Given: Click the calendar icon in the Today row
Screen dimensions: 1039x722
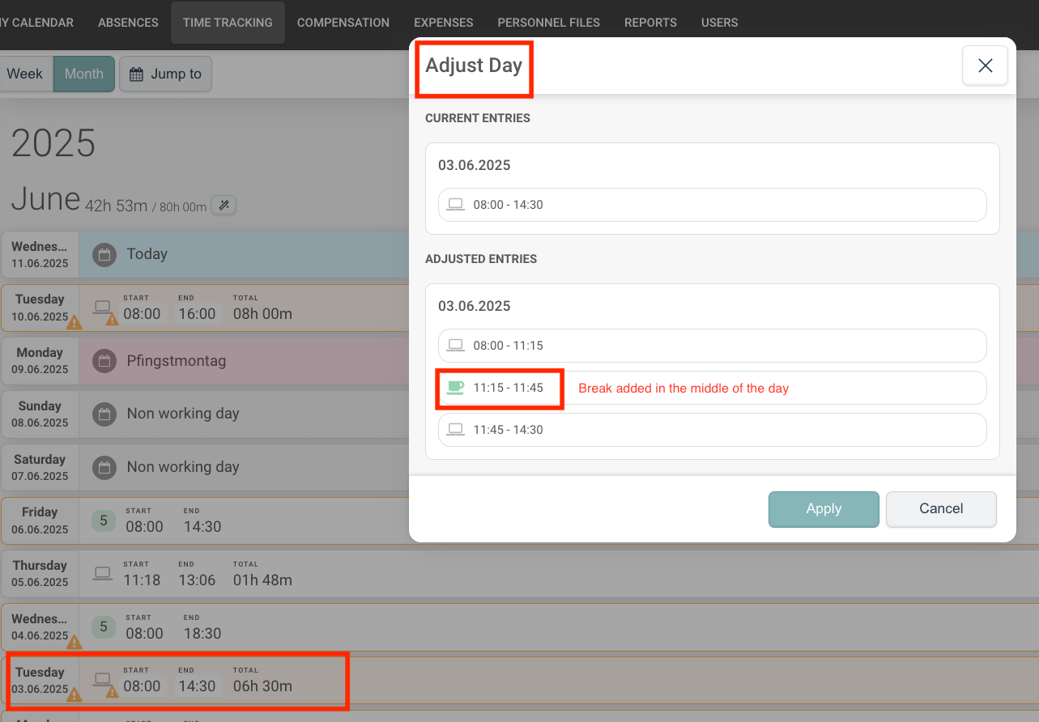Looking at the screenshot, I should pos(104,254).
